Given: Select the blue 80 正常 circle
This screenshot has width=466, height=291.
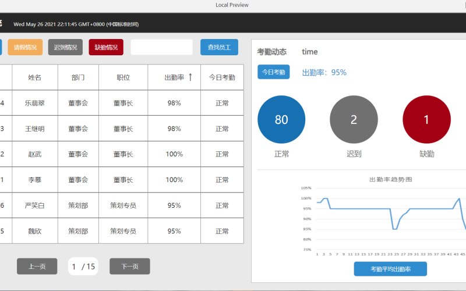Looking at the screenshot, I should click(281, 119).
